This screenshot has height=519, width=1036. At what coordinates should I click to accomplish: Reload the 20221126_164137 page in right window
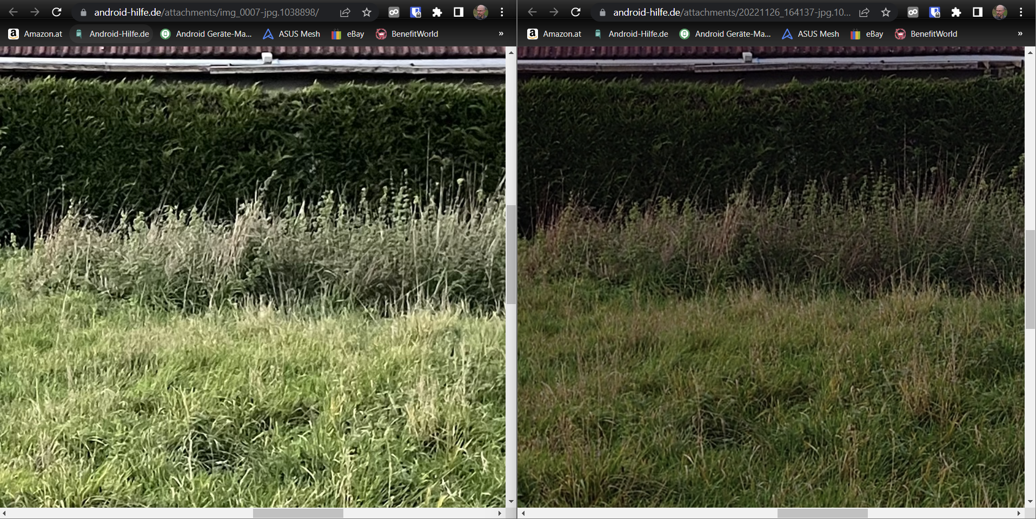point(575,12)
